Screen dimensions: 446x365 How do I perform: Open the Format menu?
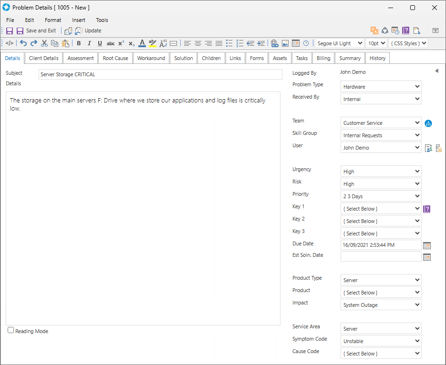point(53,20)
